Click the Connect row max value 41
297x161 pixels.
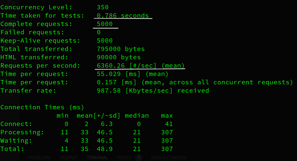(169, 124)
